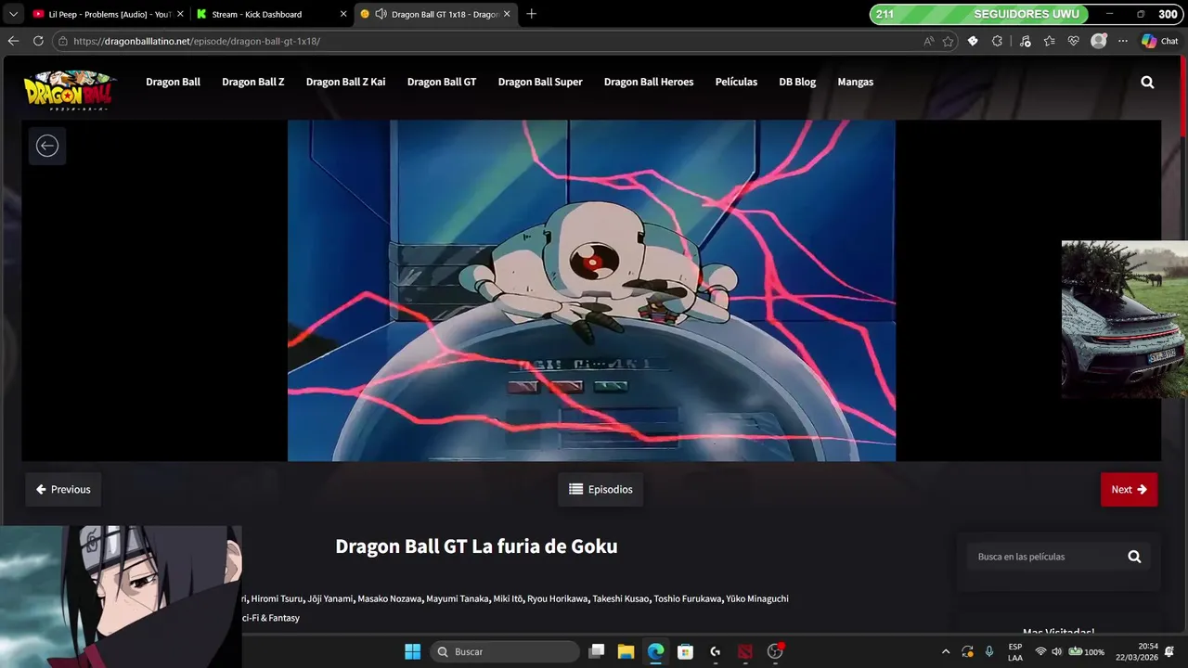The image size is (1188, 668).
Task: Close the Kick Dashboard tab
Action: click(342, 14)
